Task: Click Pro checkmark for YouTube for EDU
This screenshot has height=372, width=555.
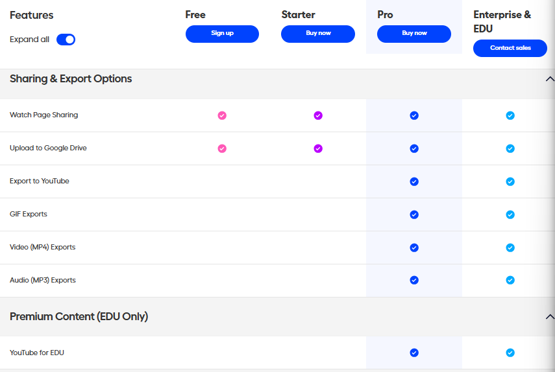Action: 414,353
